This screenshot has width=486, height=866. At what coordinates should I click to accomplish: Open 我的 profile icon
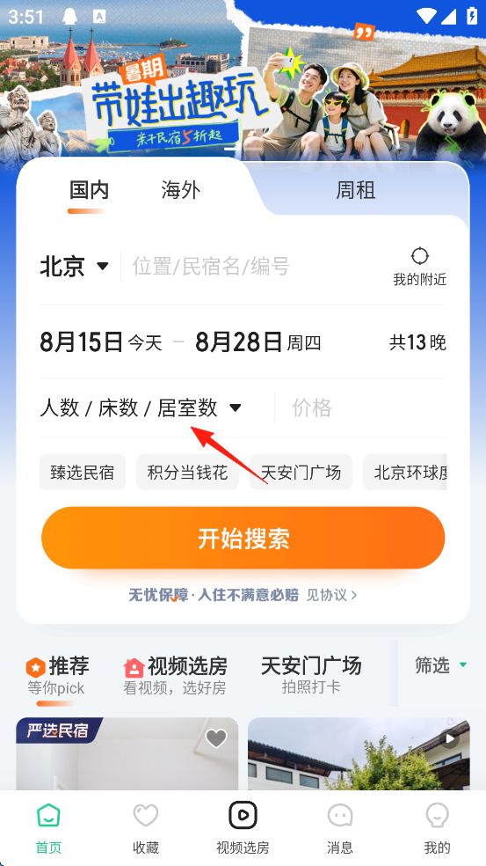(437, 815)
